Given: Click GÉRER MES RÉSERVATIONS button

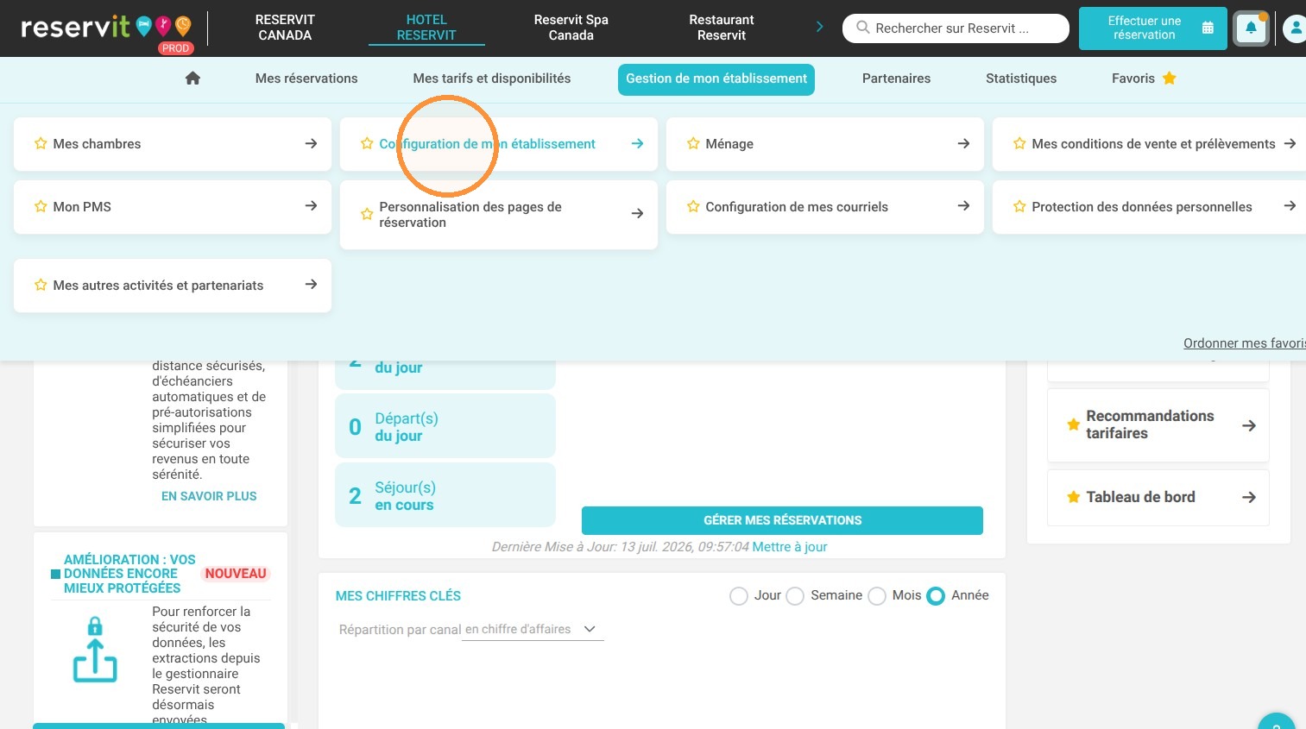Looking at the screenshot, I should pos(782,520).
